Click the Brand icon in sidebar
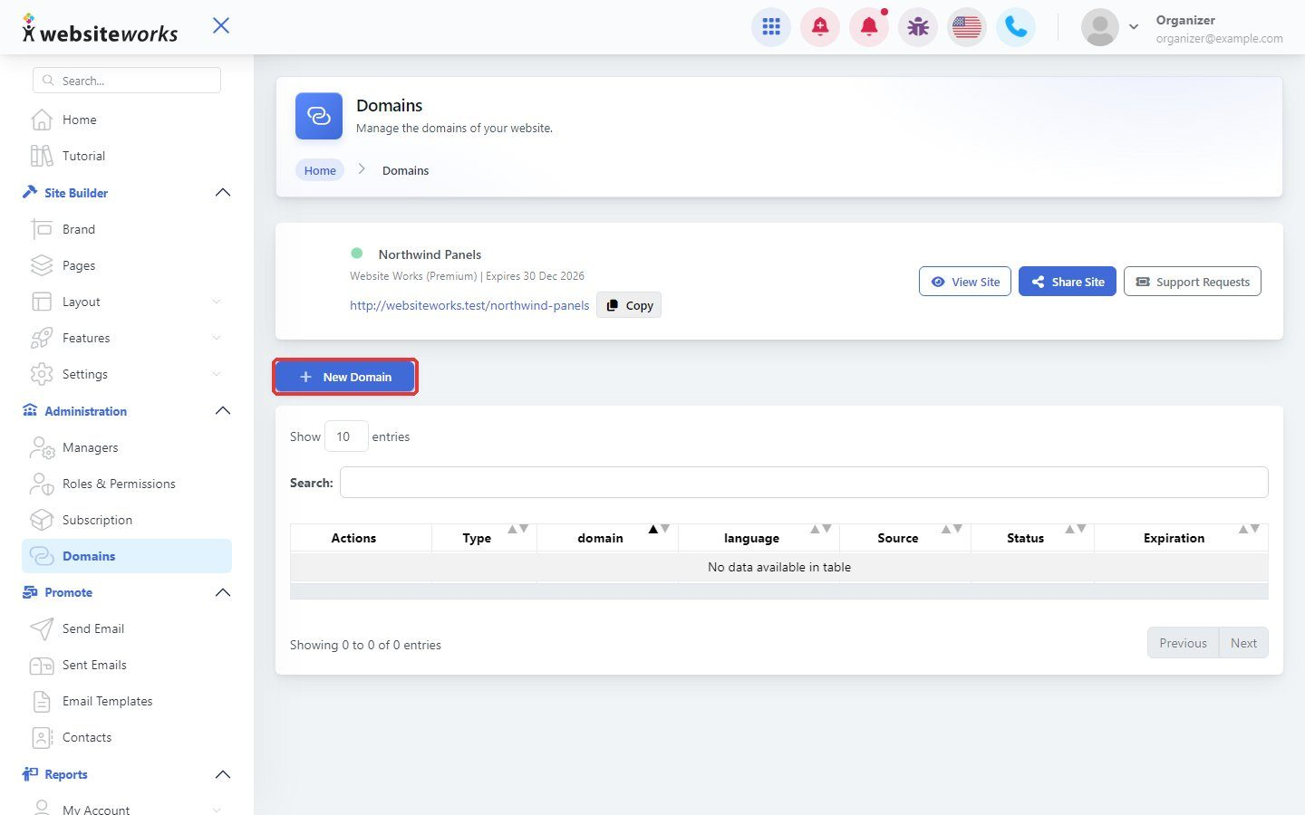 42,229
